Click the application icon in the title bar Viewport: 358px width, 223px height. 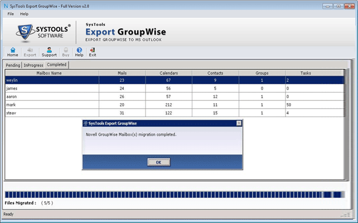coord(6,6)
